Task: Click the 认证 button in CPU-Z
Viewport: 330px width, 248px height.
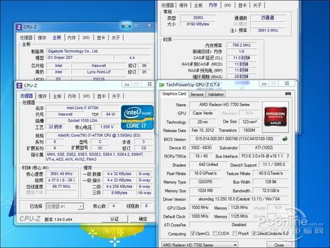Action: coord(114,219)
